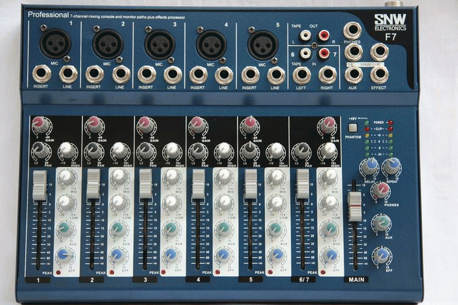This screenshot has width=458, height=305.
Task: Click the blue DELAY knob
Action: point(368,167)
